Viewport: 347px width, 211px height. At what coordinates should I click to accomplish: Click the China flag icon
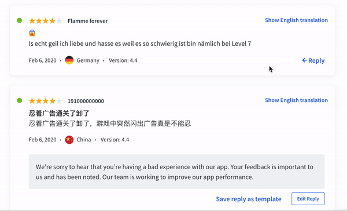click(x=69, y=140)
